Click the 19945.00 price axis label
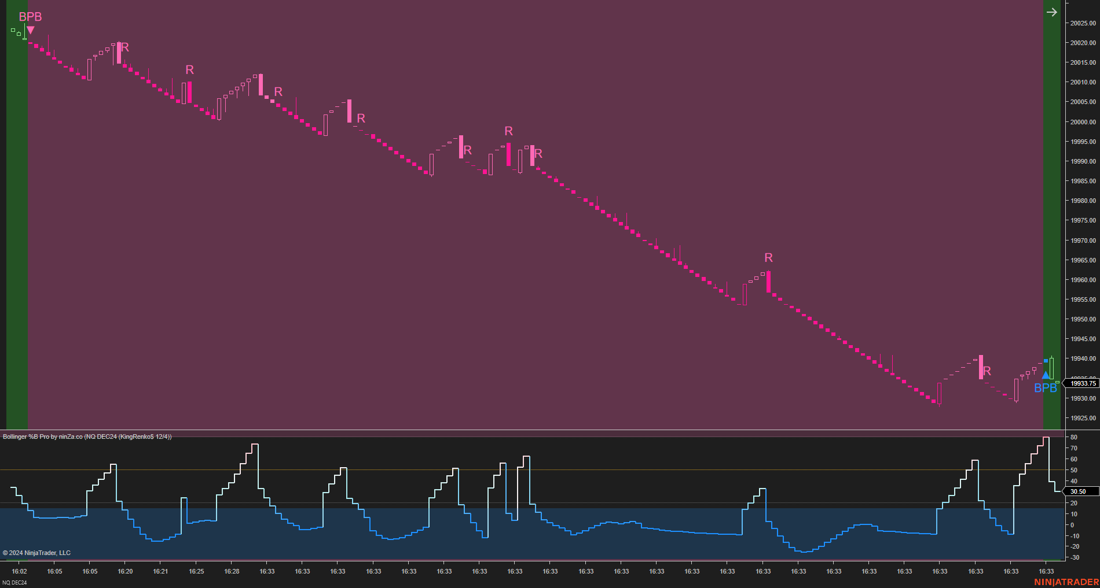The width and height of the screenshot is (1100, 588). tap(1083, 339)
